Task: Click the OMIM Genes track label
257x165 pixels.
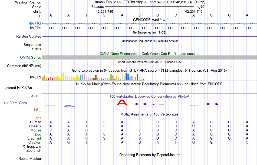Action: click(31, 58)
